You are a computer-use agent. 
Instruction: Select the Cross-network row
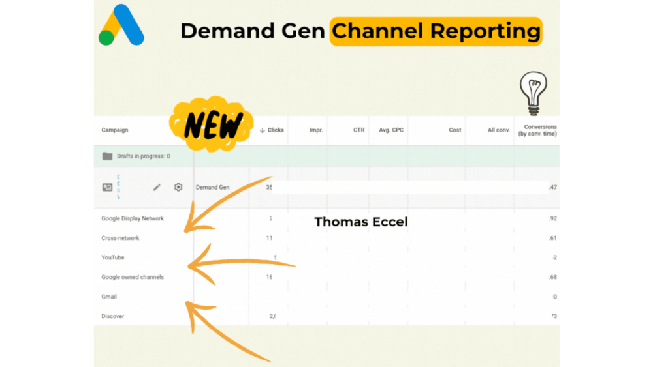click(326, 238)
